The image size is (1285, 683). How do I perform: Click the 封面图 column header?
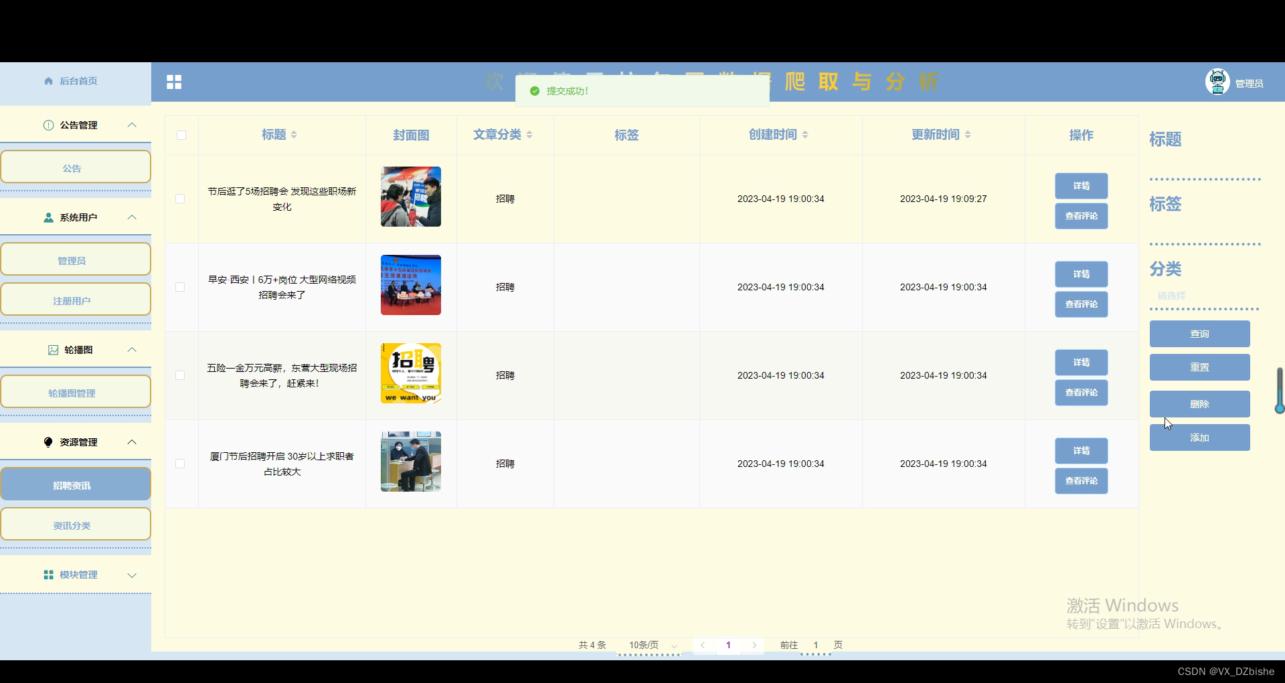(411, 135)
